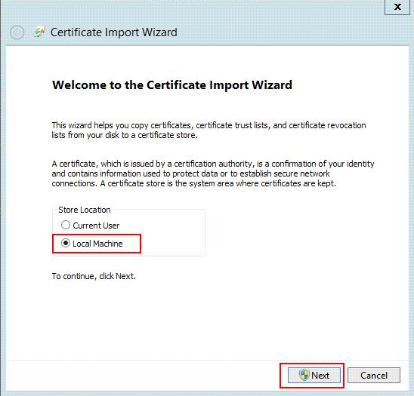Select the Local Machine radio button

pyautogui.click(x=66, y=243)
